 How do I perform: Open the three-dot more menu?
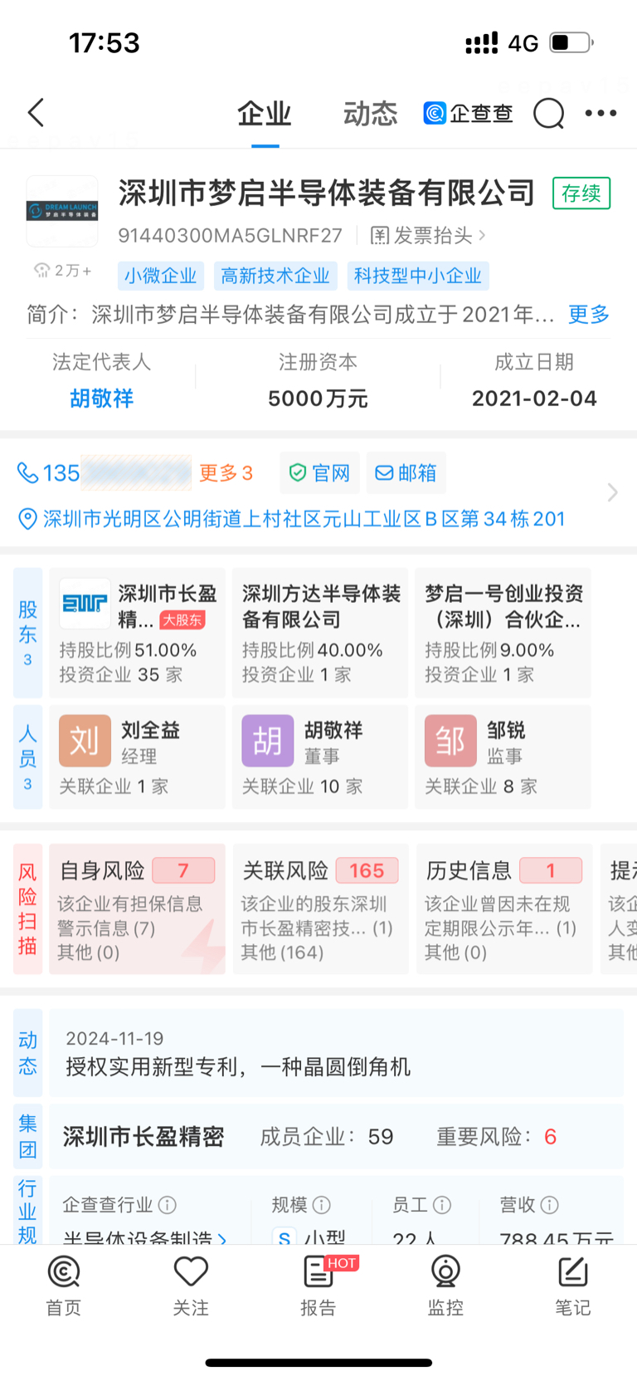(601, 113)
